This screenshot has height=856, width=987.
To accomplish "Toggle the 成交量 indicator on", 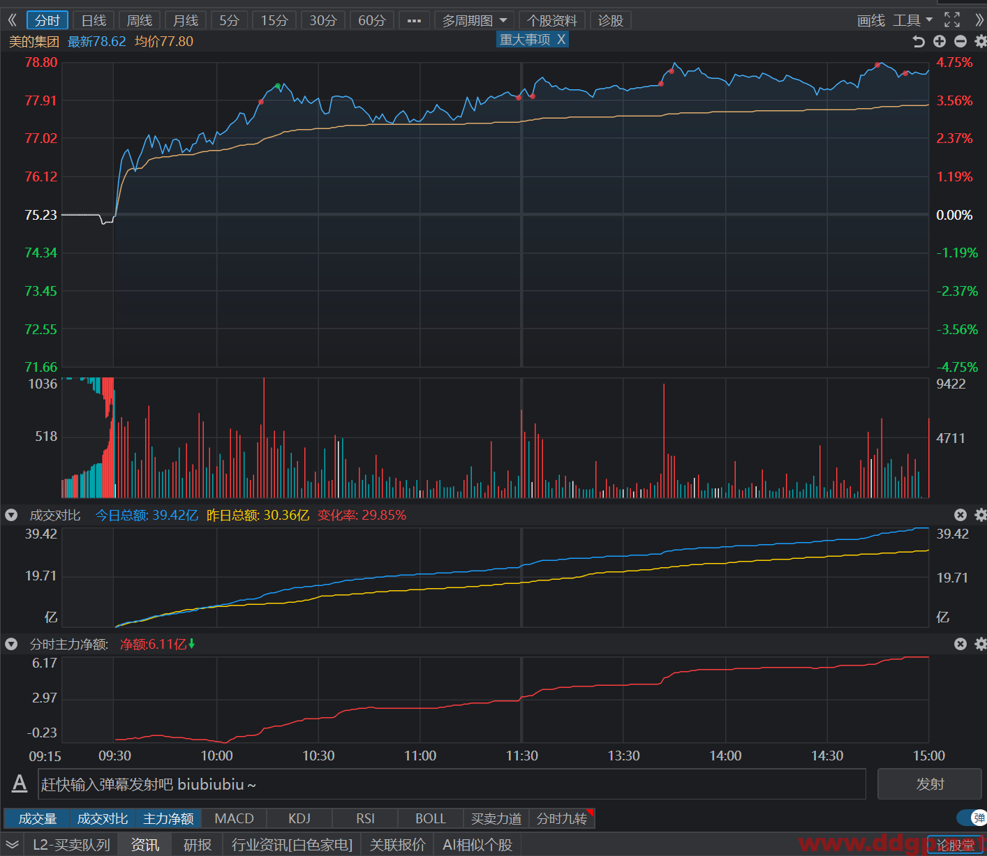I will 38,818.
